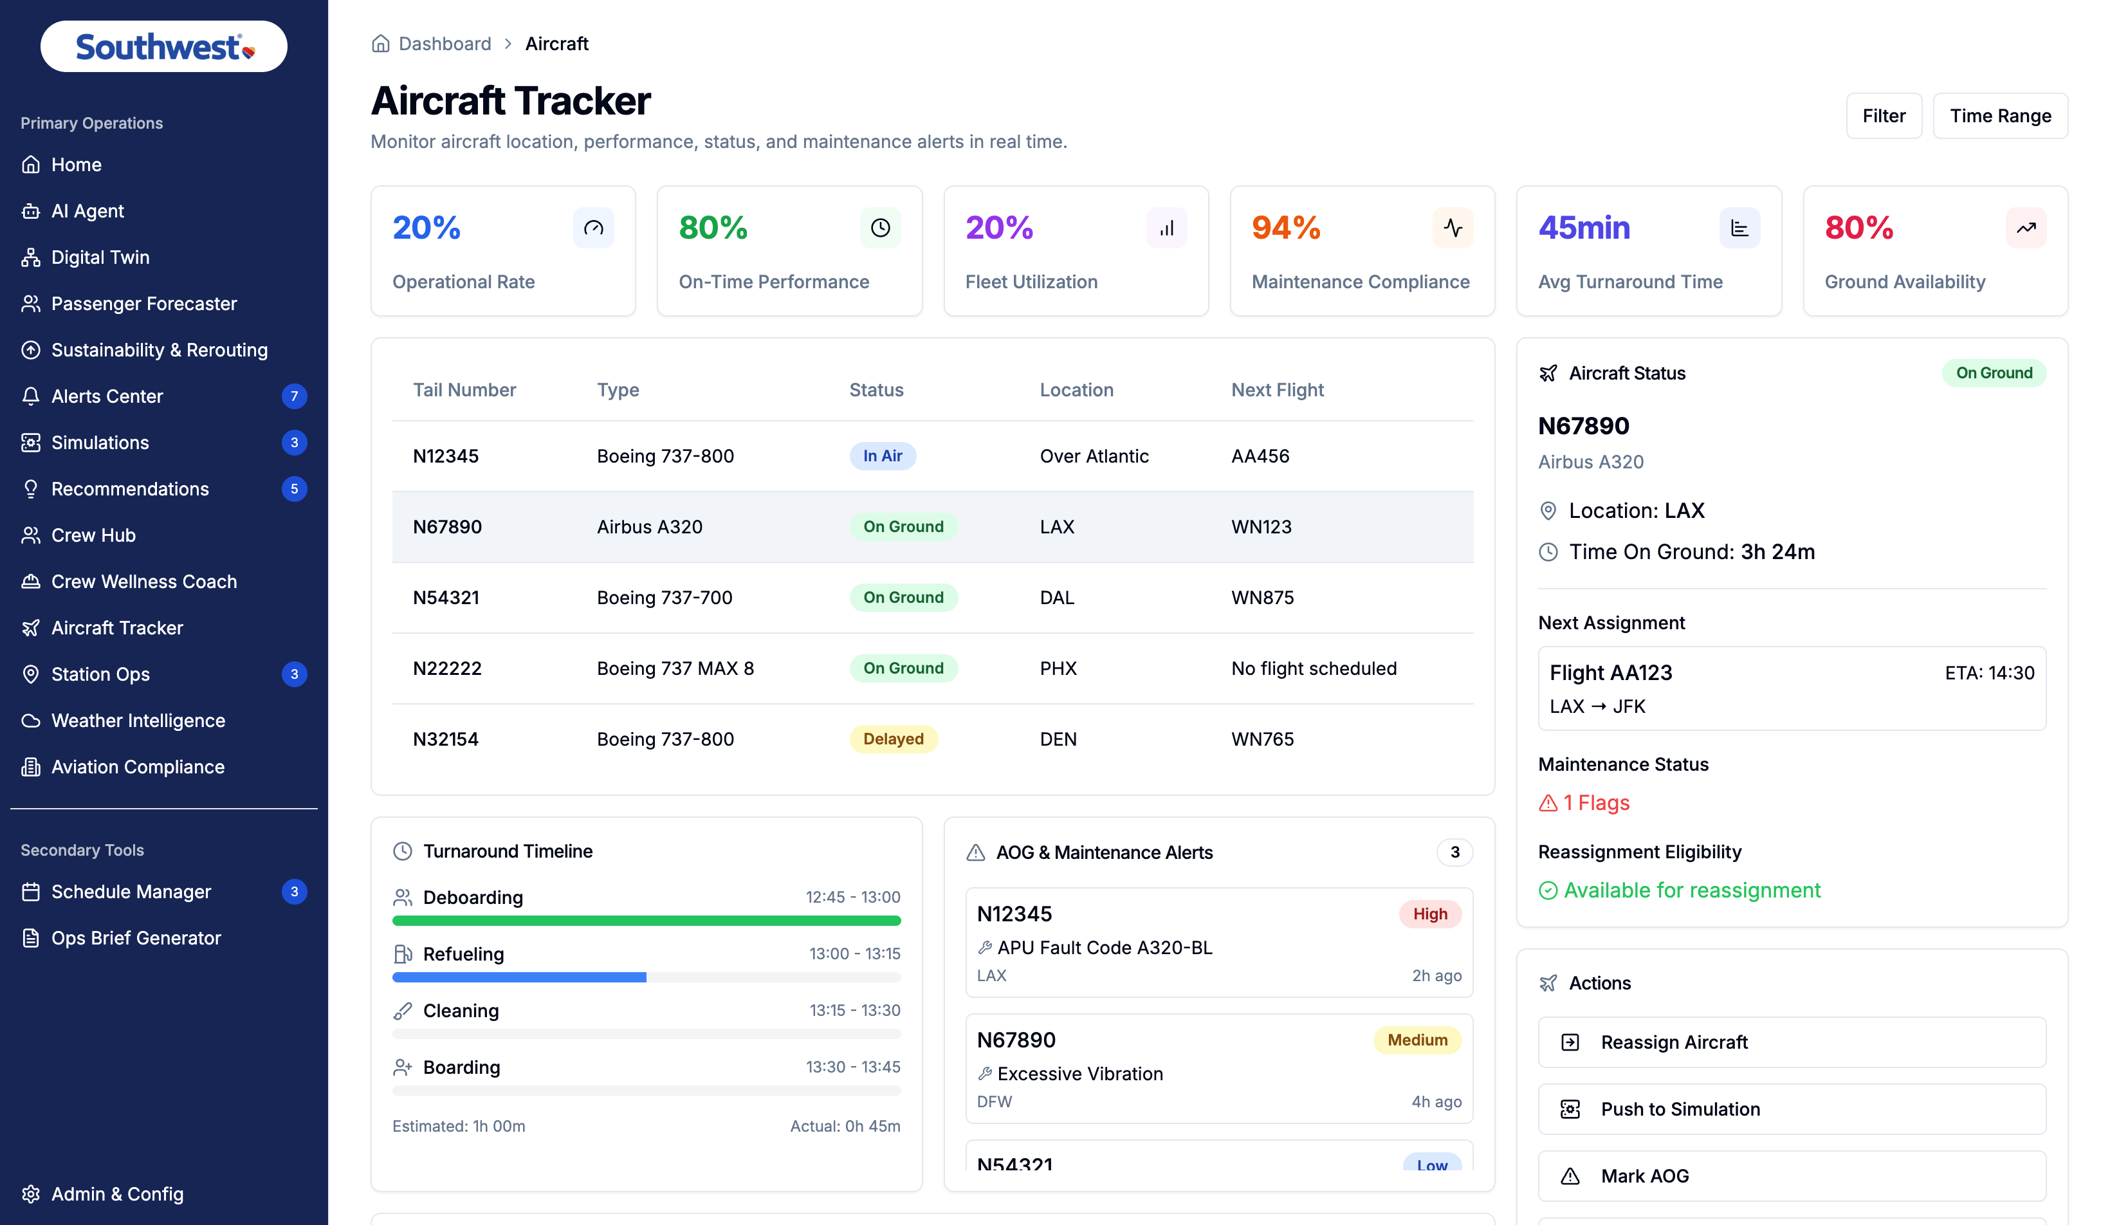The width and height of the screenshot is (2110, 1225).
Task: Click the Admin & Config gear icon
Action: pyautogui.click(x=31, y=1195)
